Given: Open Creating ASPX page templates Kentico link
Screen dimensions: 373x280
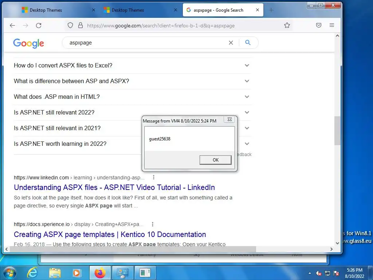Looking at the screenshot, I should (110, 234).
